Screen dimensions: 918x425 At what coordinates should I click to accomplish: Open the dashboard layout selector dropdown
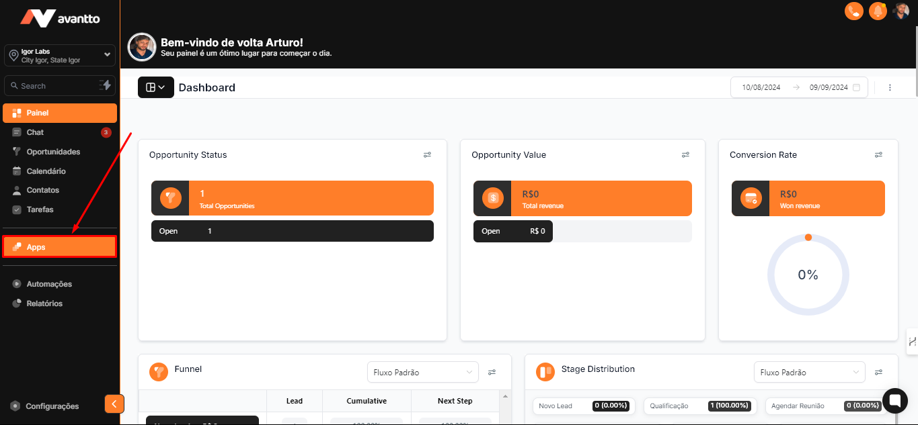[x=155, y=87]
